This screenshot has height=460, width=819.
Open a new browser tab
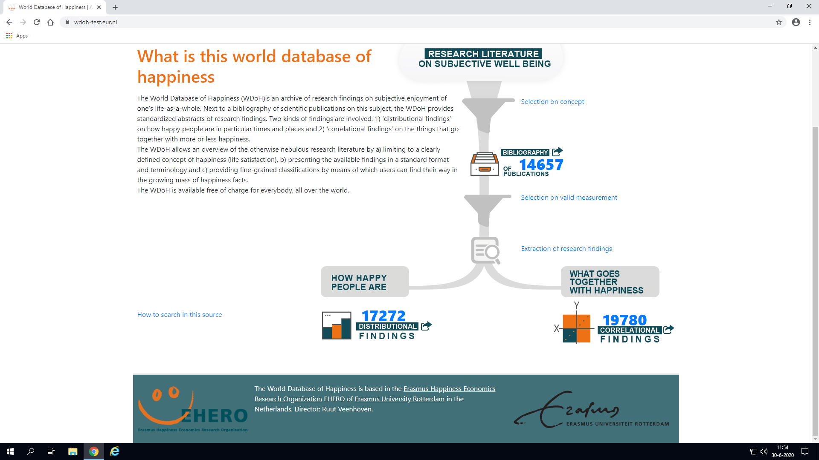click(115, 7)
